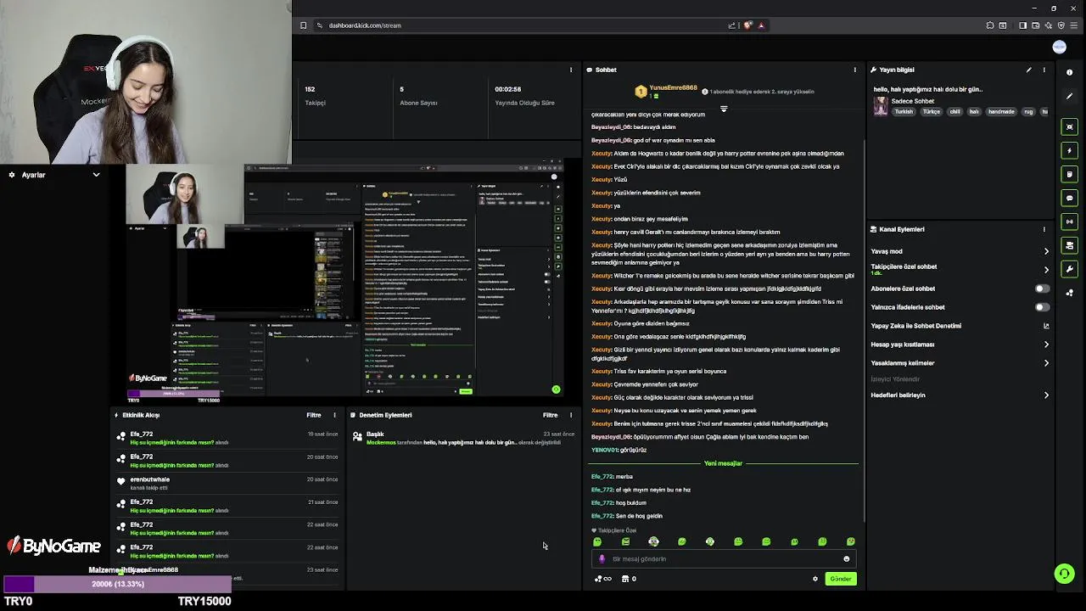Click the handmade stream tag

[1001, 112]
